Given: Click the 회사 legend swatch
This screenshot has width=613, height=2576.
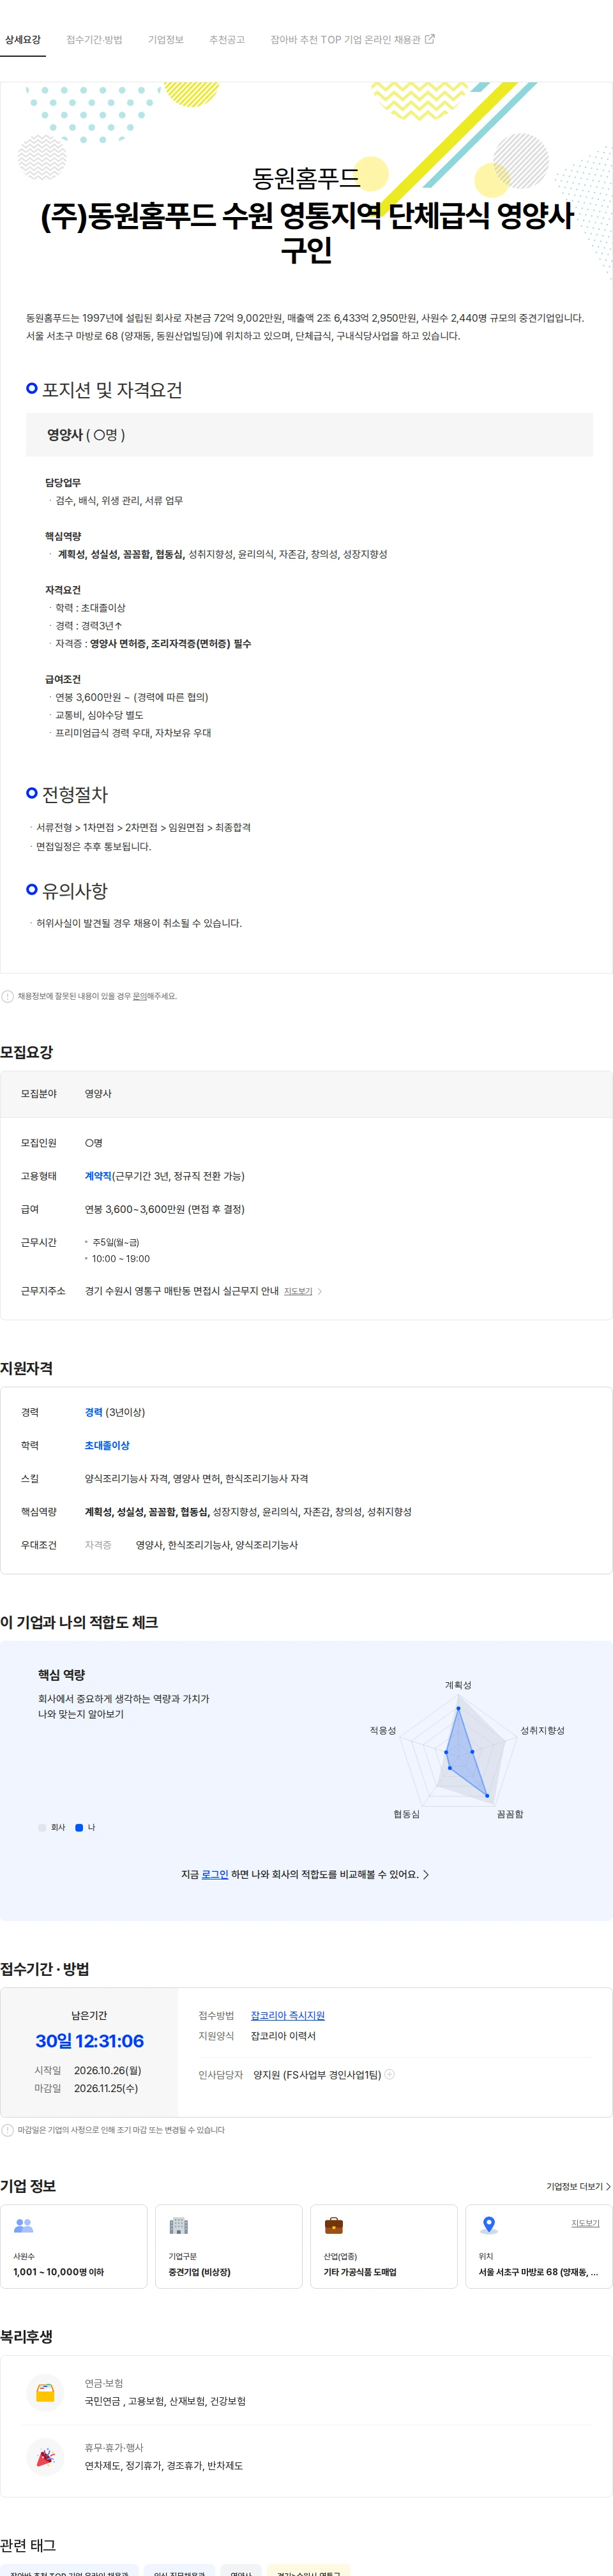Looking at the screenshot, I should [x=42, y=1828].
